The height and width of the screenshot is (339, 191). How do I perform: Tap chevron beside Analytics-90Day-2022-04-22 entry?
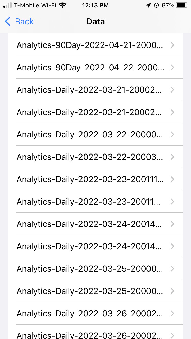pos(172,68)
